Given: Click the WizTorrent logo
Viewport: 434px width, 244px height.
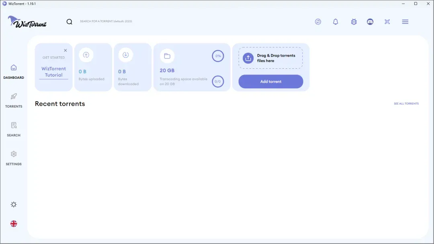Looking at the screenshot, I should 27,22.
